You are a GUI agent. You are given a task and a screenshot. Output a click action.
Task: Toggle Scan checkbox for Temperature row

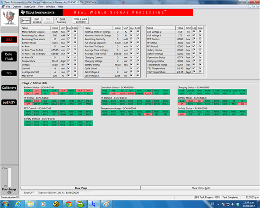click(75, 61)
